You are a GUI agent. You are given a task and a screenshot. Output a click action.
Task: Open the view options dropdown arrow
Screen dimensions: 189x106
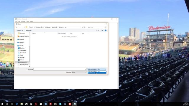(x=99, y=31)
